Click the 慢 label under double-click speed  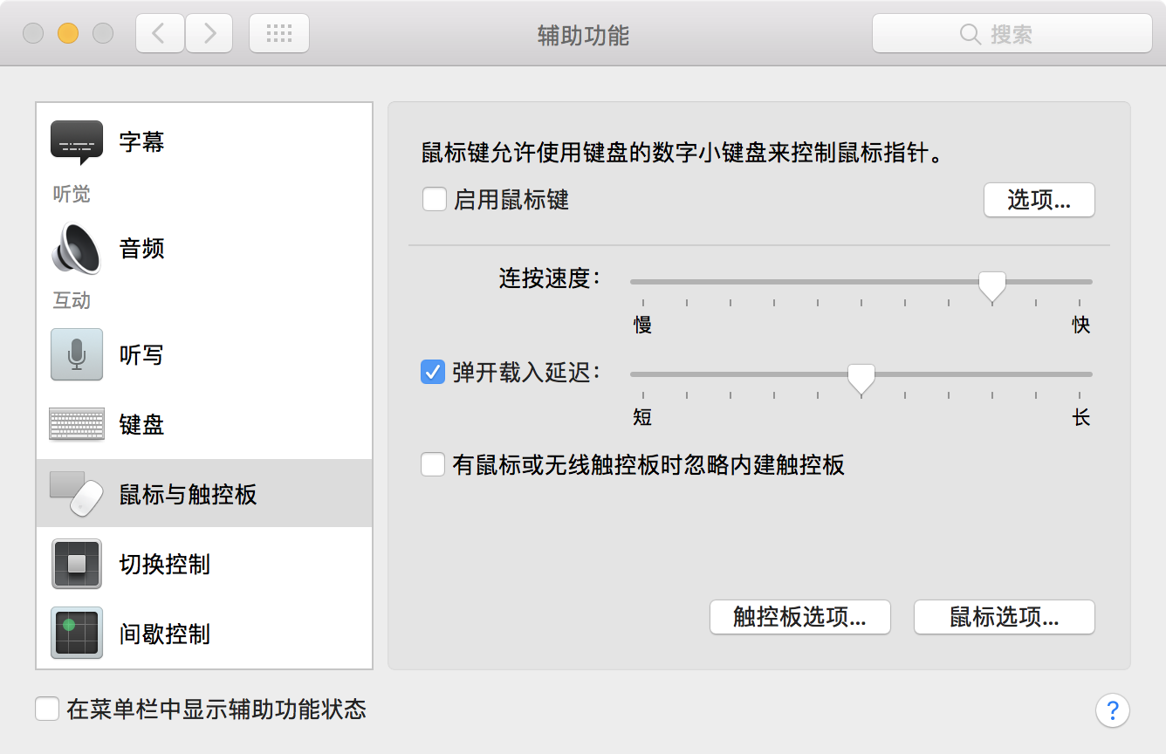pos(643,326)
